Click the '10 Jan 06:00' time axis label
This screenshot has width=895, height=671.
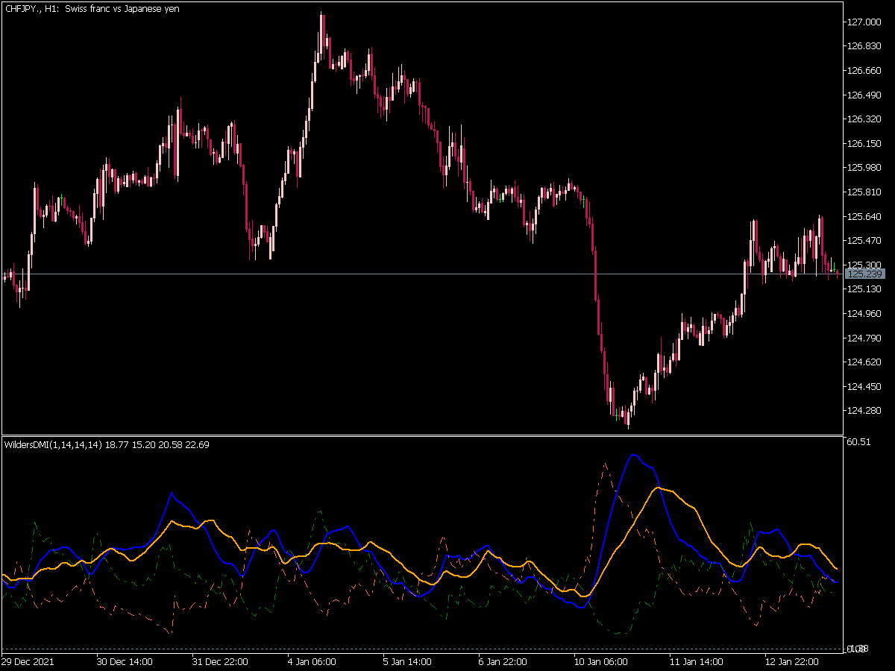[x=601, y=662]
